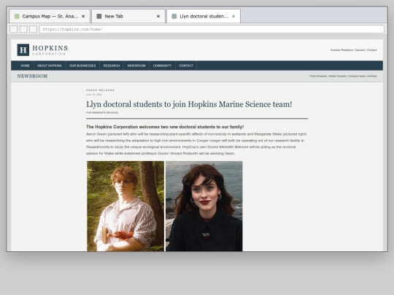The width and height of the screenshot is (394, 295).
Task: Open the About Hopkins menu item
Action: [50, 66]
